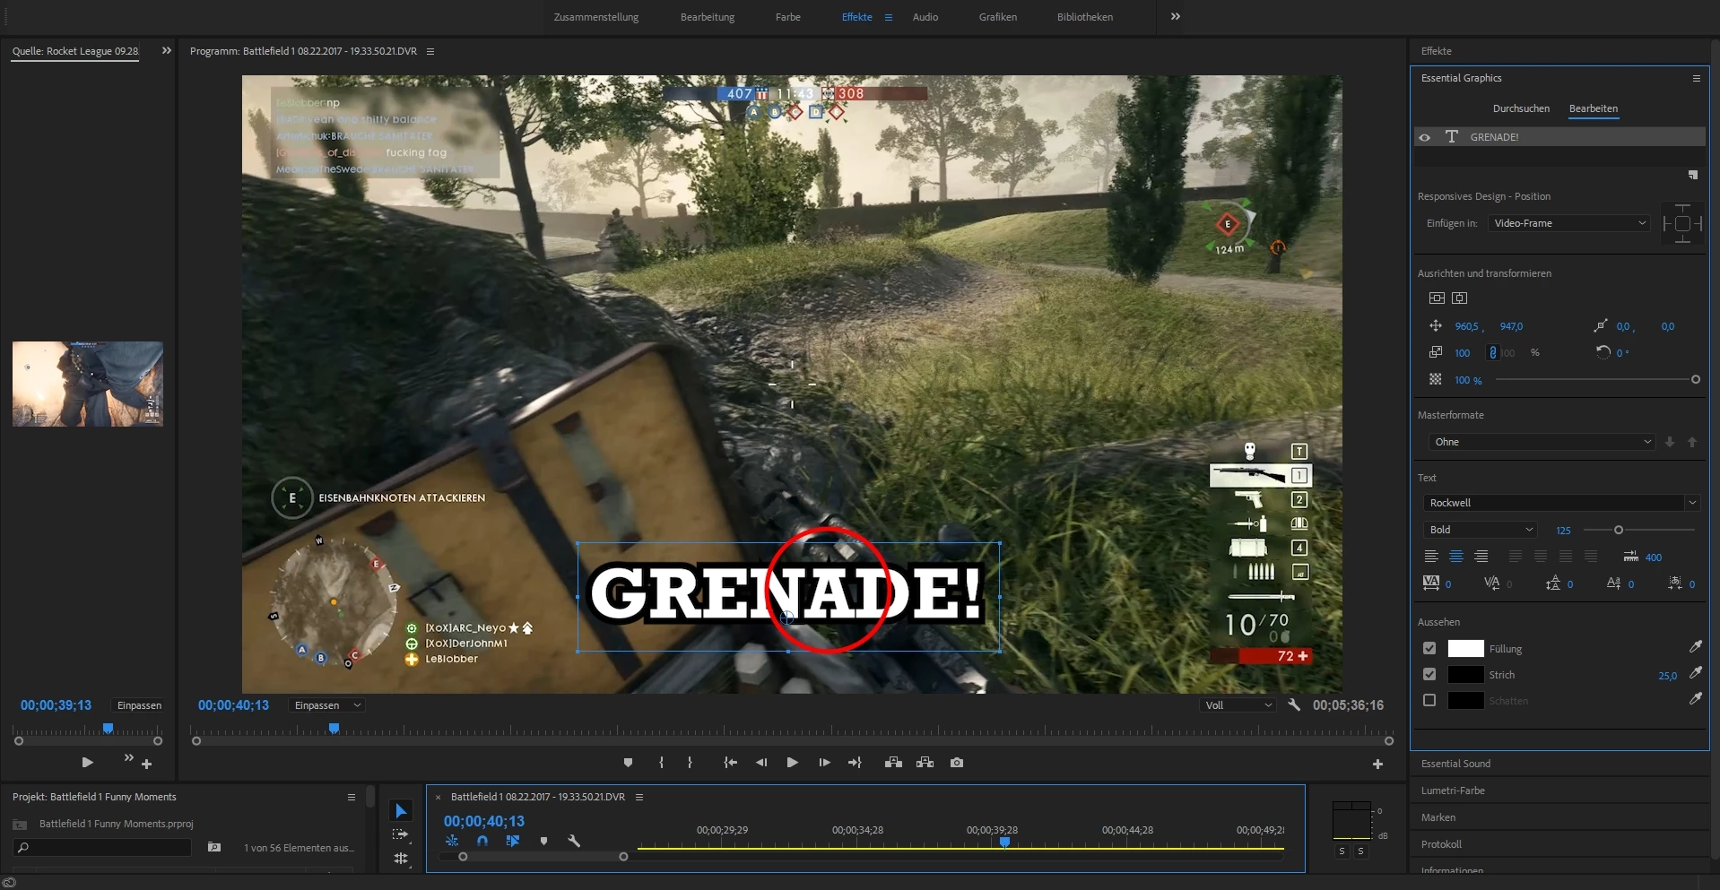Image resolution: width=1720 pixels, height=890 pixels.
Task: Select the Bearbeiten tab
Action: coord(1594,108)
